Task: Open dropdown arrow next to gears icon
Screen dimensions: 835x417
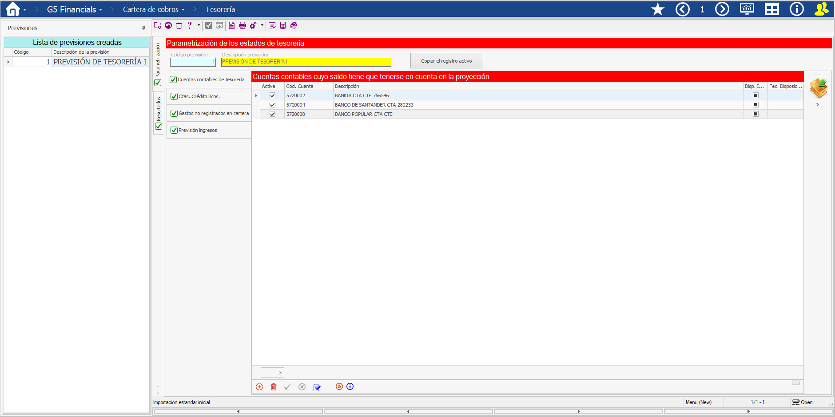Action: (x=262, y=25)
